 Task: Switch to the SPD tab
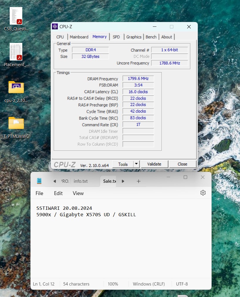tap(116, 37)
